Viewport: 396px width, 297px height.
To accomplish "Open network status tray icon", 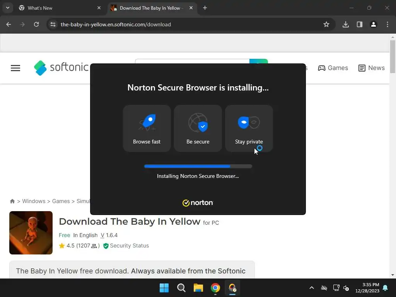I will 336,288.
